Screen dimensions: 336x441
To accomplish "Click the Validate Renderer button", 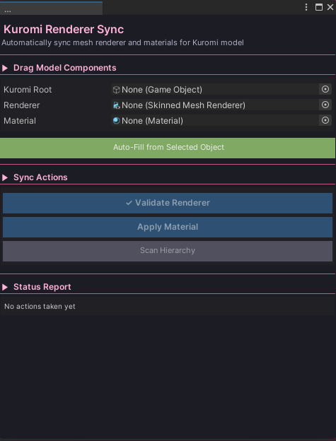I will [168, 203].
